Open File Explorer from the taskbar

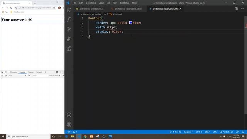pyautogui.click(x=73, y=136)
